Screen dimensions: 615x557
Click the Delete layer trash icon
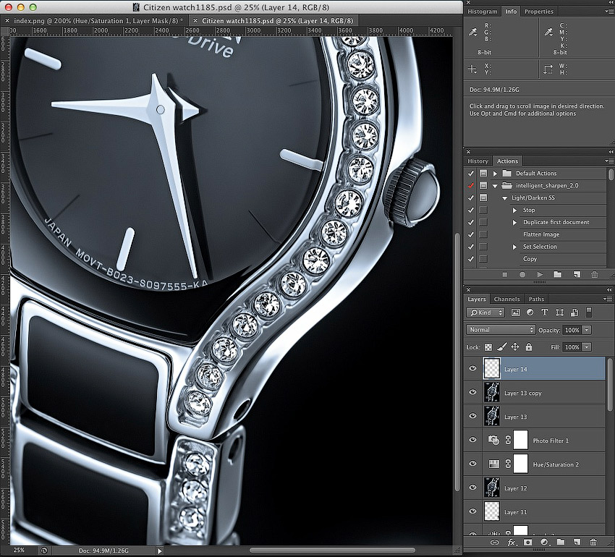[x=593, y=541]
